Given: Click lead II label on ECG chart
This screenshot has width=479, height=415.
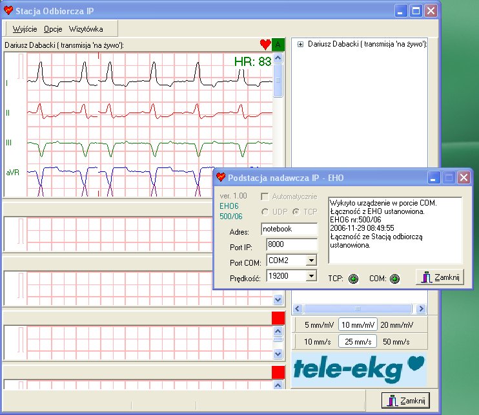Looking at the screenshot, I should (8, 113).
